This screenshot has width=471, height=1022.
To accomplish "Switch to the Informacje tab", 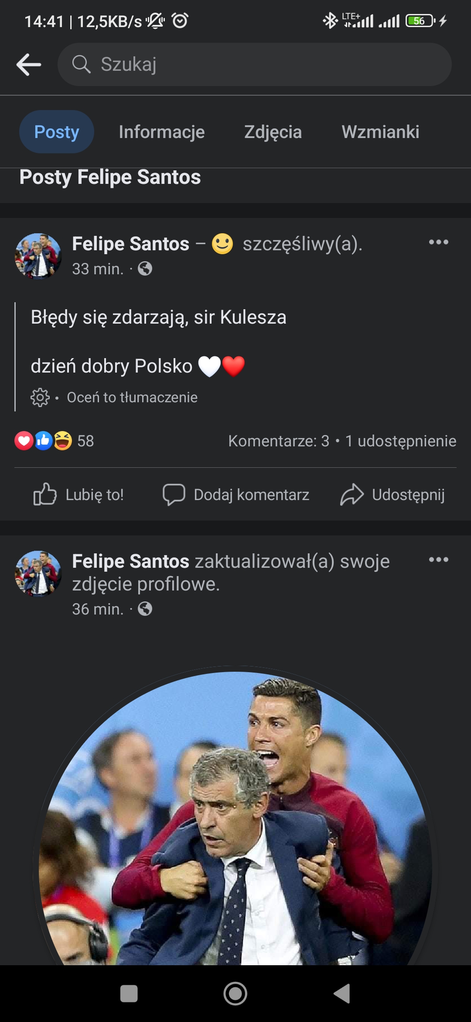I will [x=161, y=132].
